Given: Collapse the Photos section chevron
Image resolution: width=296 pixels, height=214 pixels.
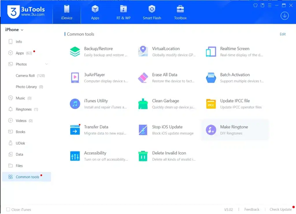Looking at the screenshot, I should (46, 64).
